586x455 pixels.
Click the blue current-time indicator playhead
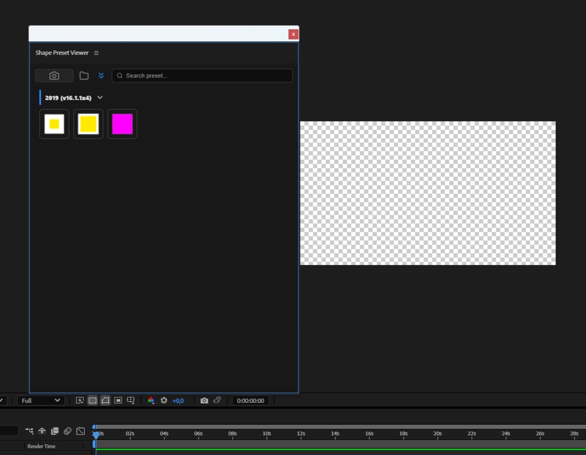click(x=96, y=434)
